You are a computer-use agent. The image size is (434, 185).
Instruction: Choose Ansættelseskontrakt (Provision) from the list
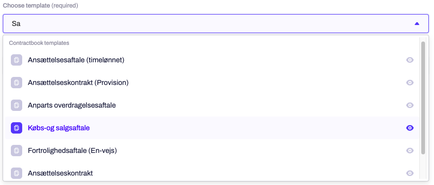point(213,83)
